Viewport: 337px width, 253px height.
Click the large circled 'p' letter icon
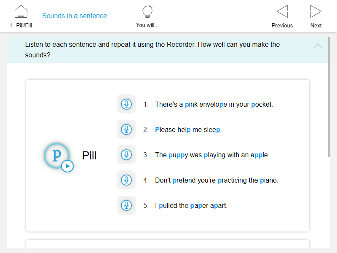point(56,154)
